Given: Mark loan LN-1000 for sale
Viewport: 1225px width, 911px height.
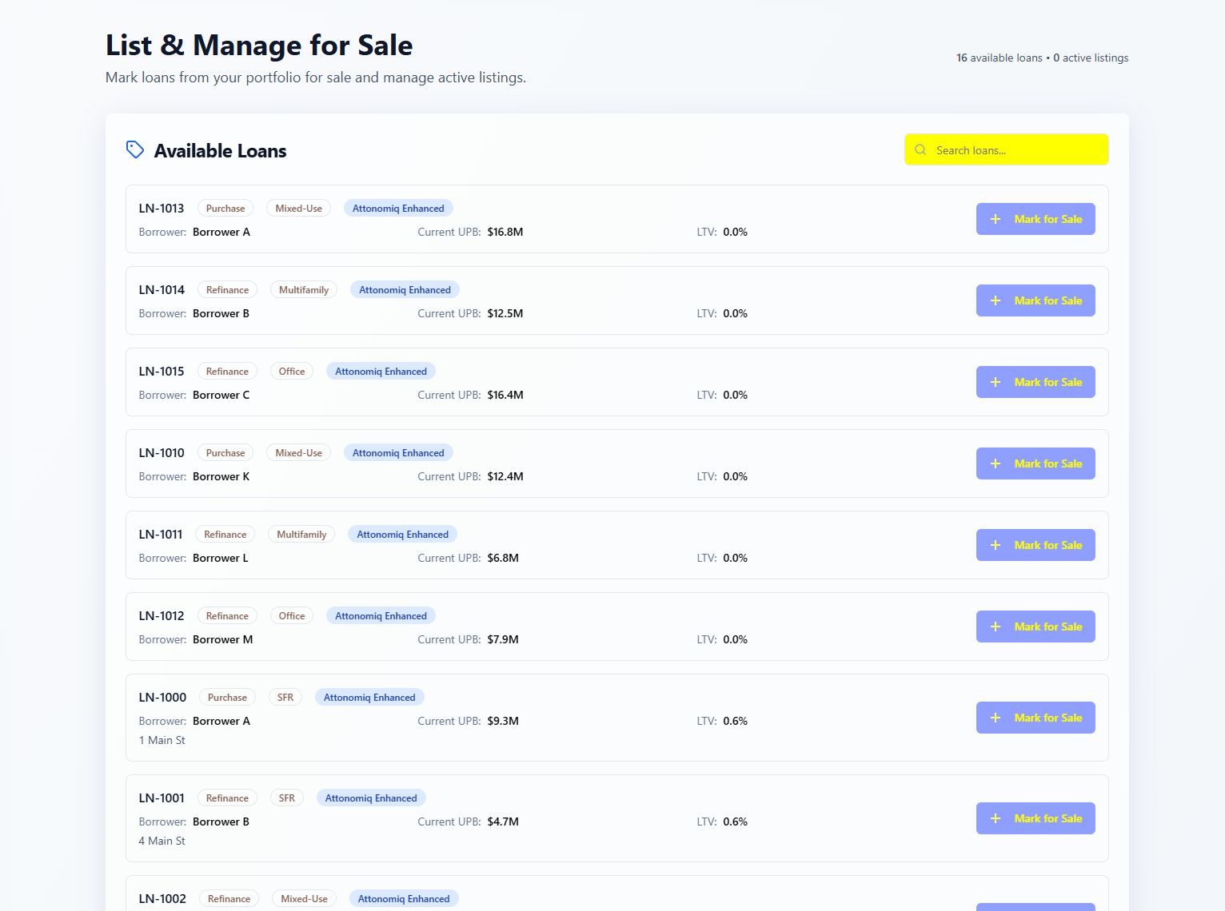Looking at the screenshot, I should click(x=1035, y=718).
